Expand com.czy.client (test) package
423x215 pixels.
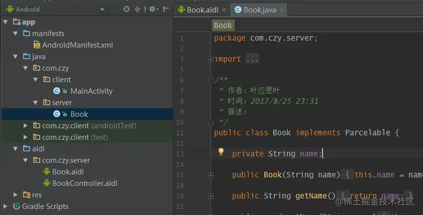point(25,137)
